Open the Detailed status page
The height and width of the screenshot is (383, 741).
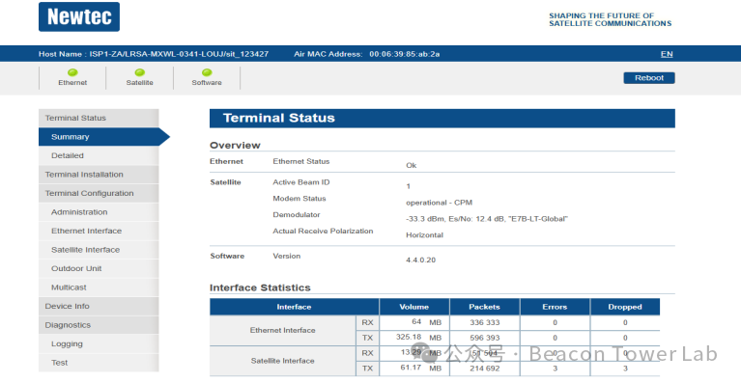[99, 155]
